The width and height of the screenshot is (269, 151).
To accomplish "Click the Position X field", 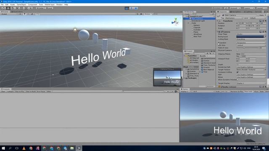I will click(242, 23).
